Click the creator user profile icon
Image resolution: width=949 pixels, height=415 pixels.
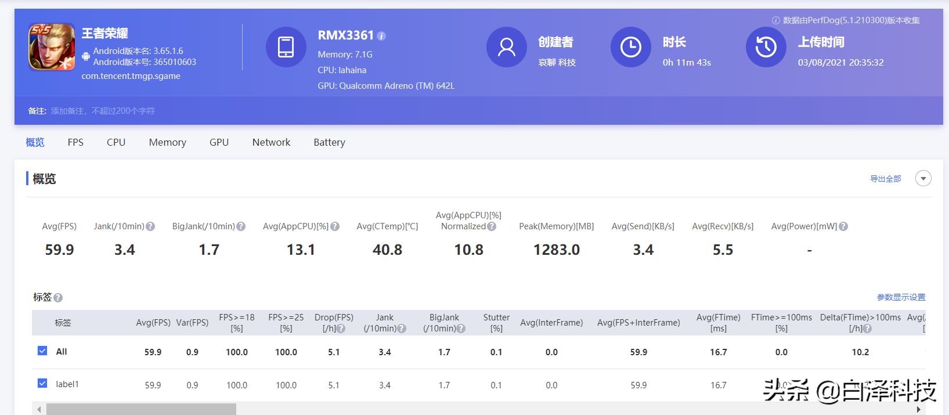tap(506, 47)
